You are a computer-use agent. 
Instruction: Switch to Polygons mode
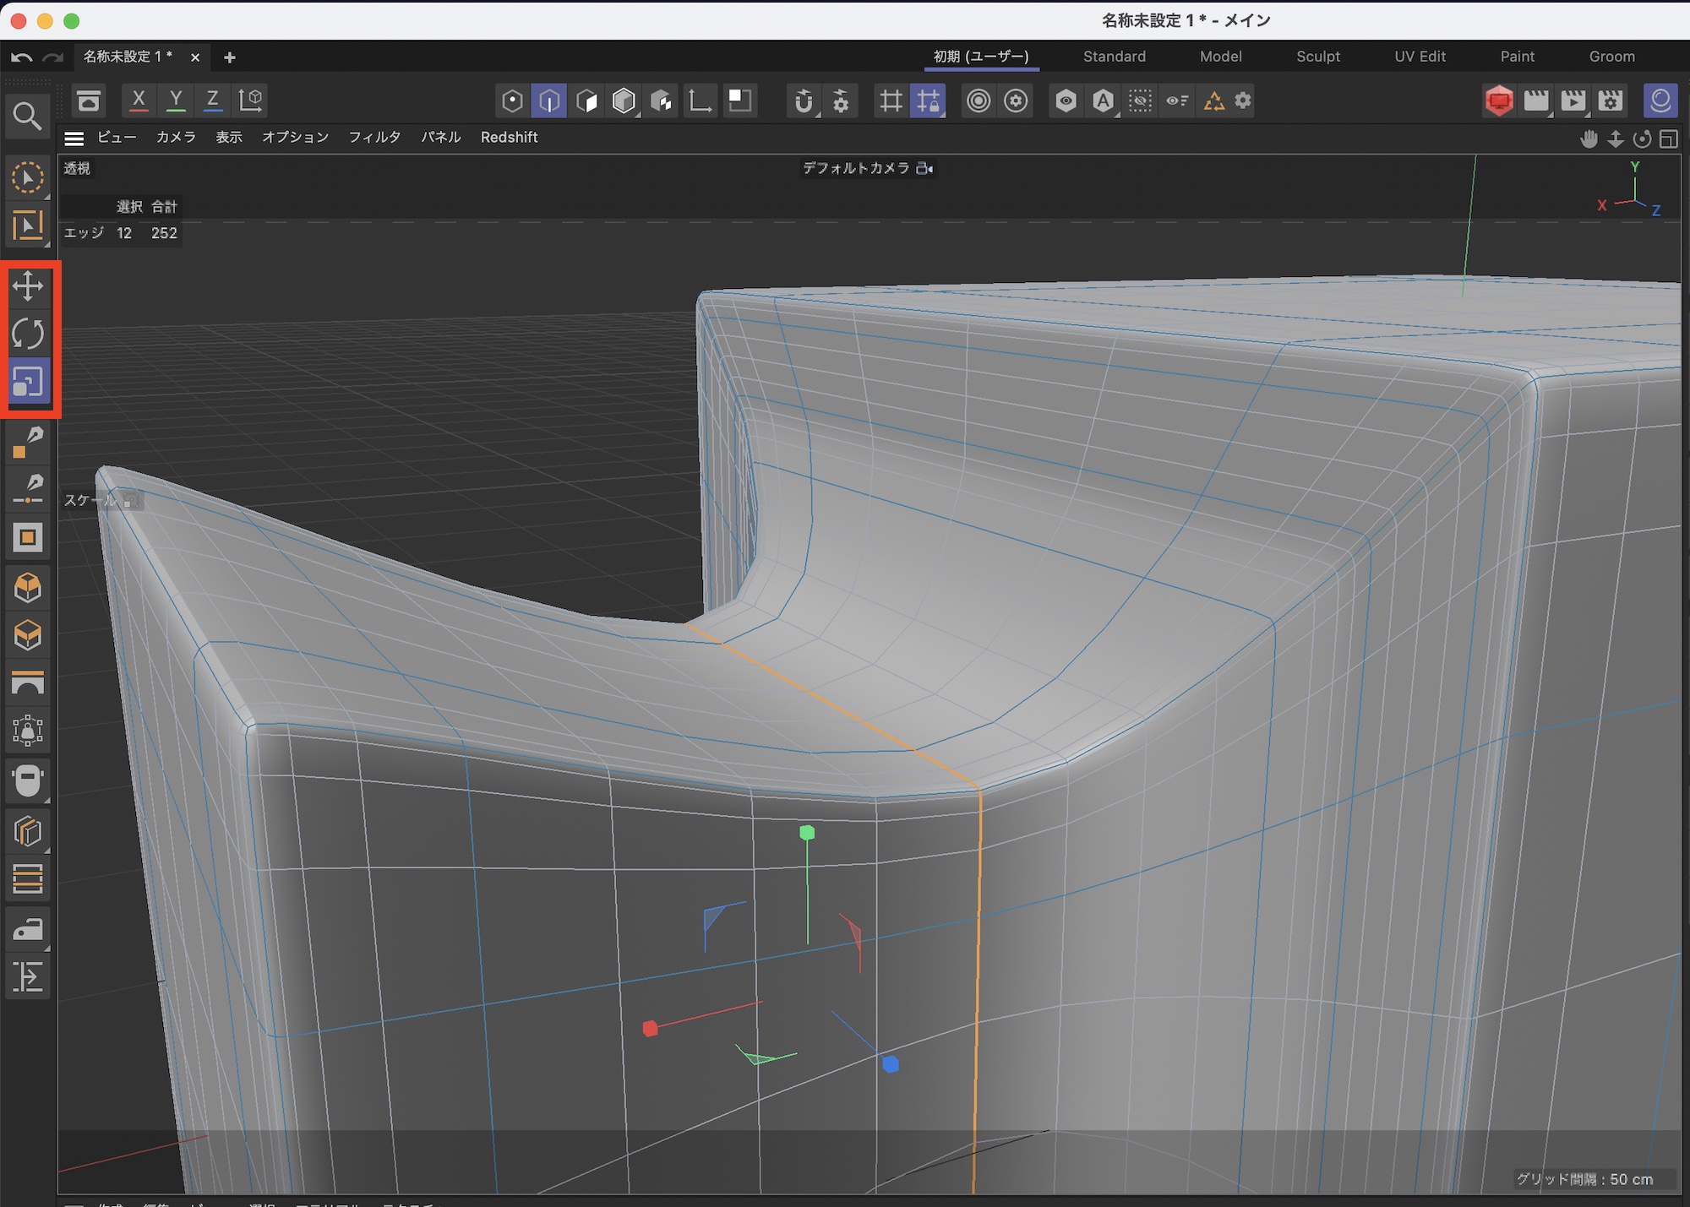(x=586, y=101)
